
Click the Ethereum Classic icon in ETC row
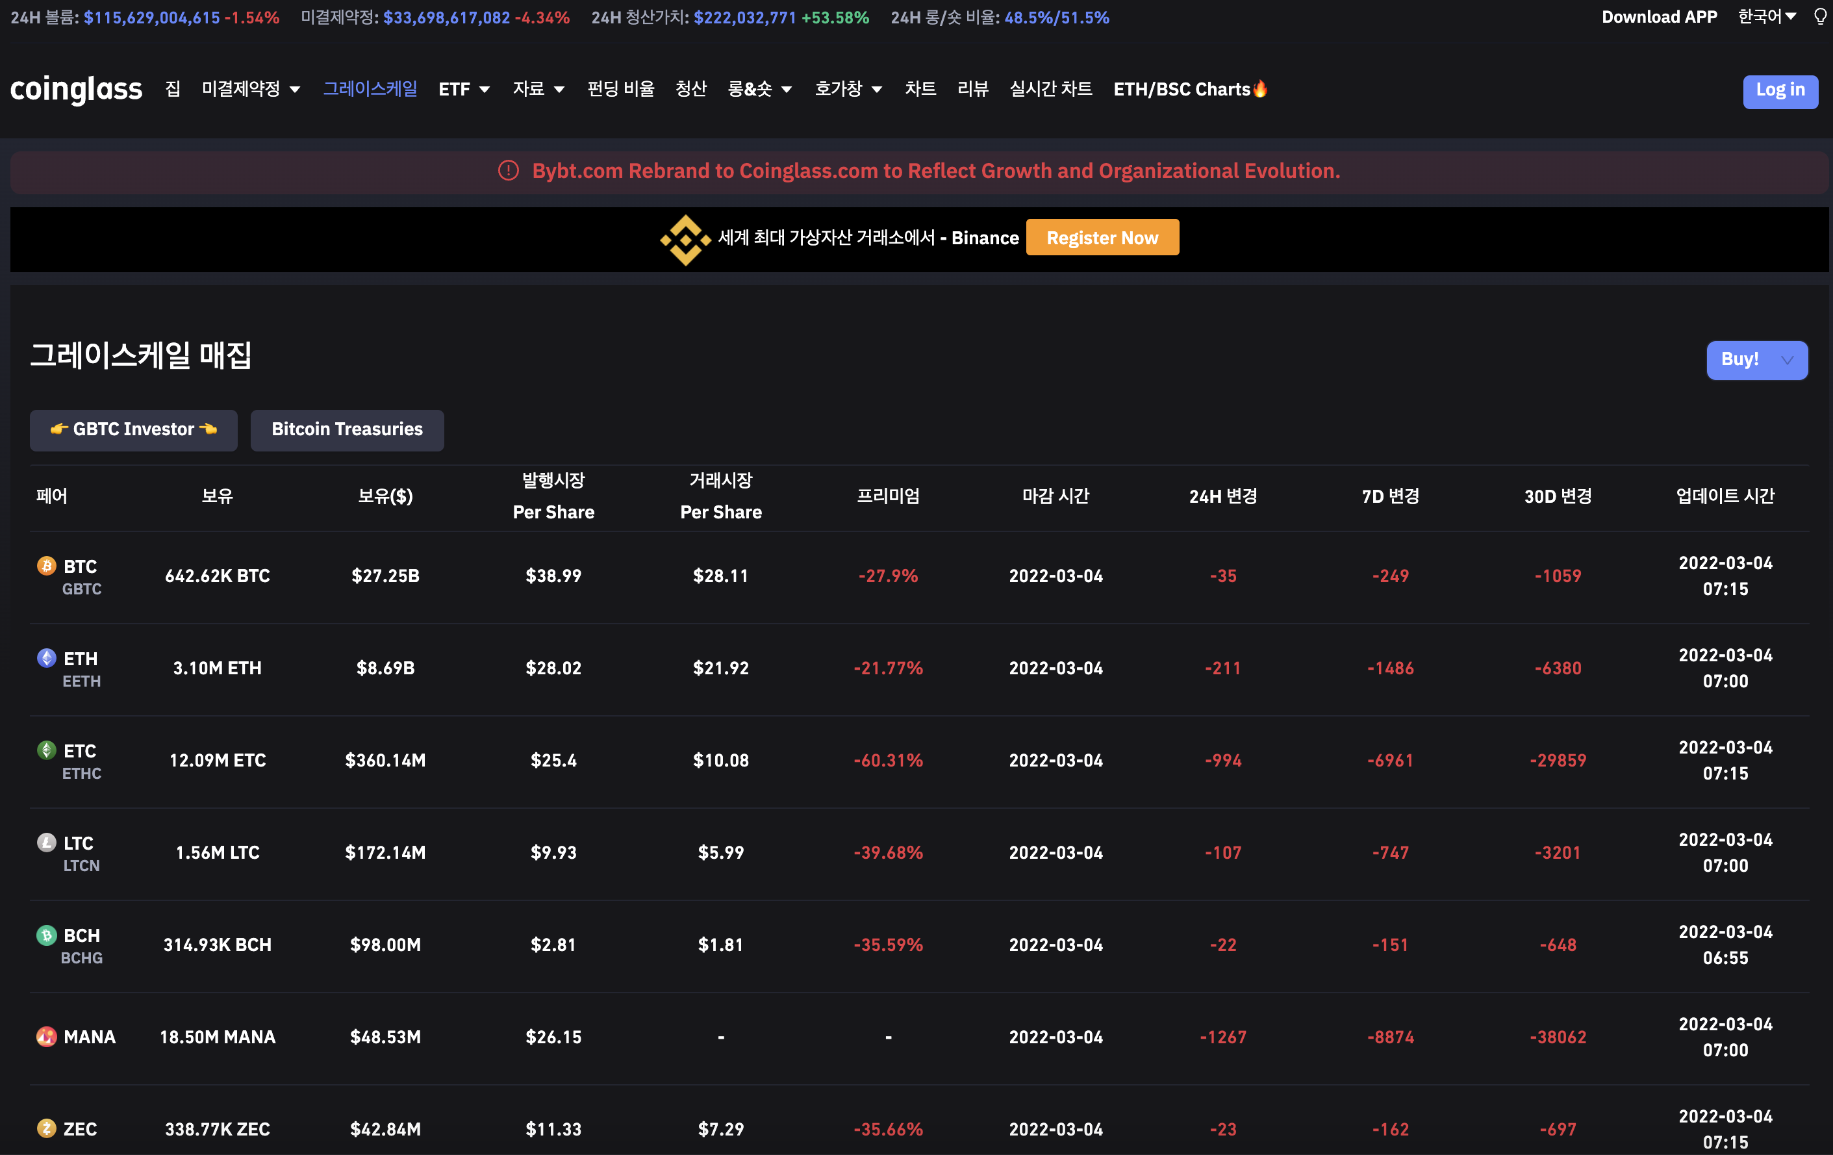46,750
